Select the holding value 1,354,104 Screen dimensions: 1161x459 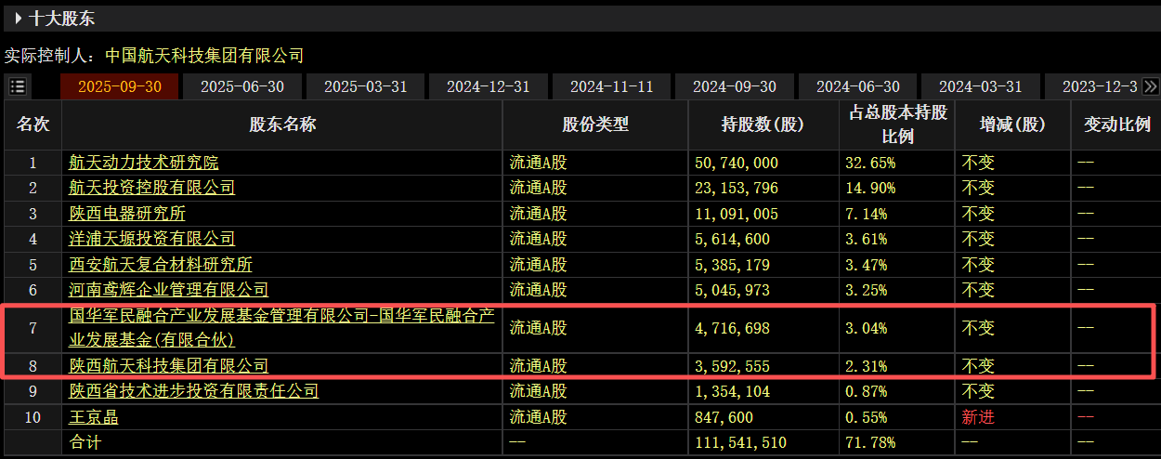(x=733, y=391)
